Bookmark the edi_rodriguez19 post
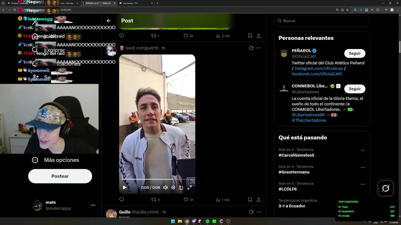401x225 pixels. click(250, 200)
